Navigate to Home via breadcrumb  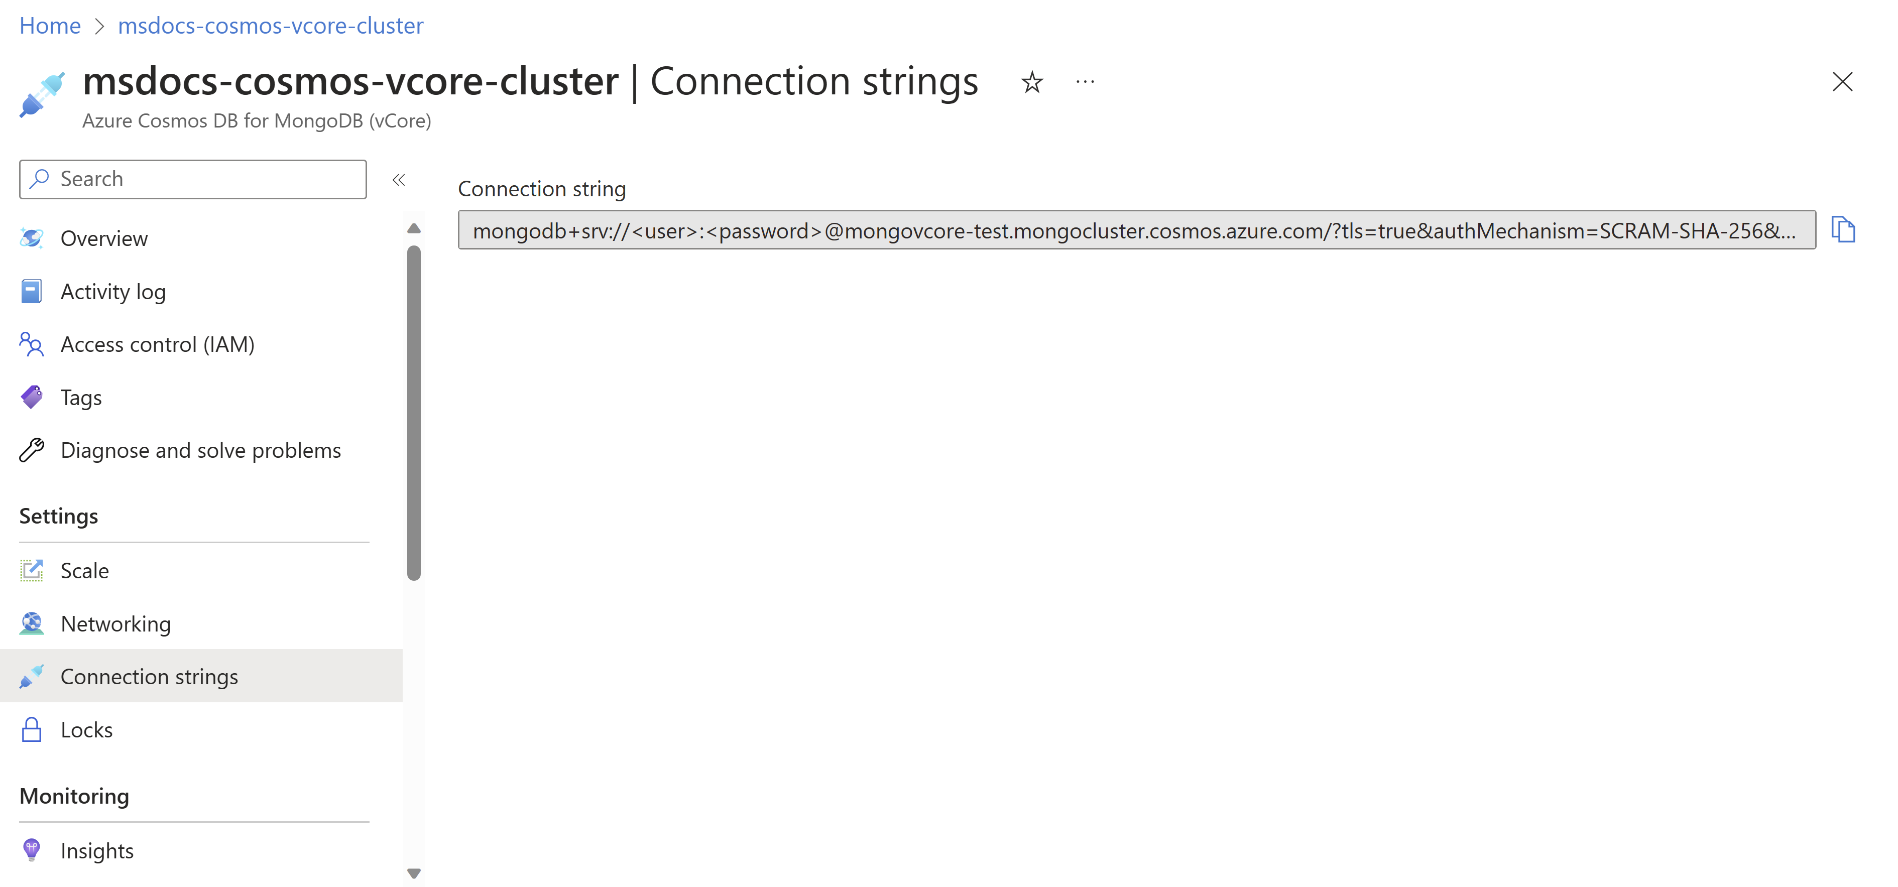point(49,25)
